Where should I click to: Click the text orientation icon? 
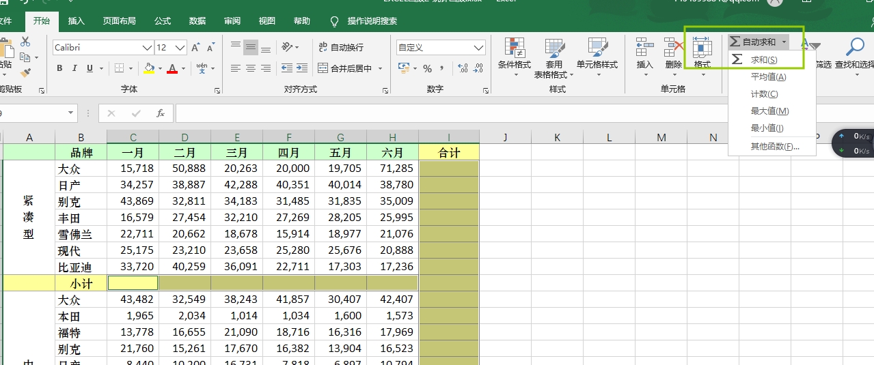288,47
